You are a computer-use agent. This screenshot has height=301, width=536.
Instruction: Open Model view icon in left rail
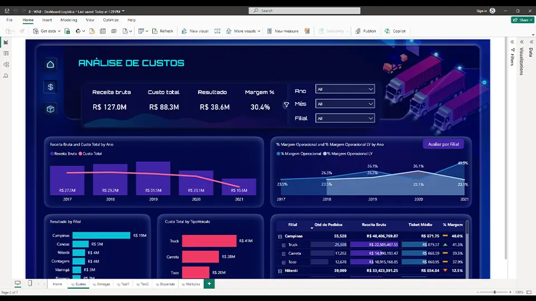(x=6, y=65)
